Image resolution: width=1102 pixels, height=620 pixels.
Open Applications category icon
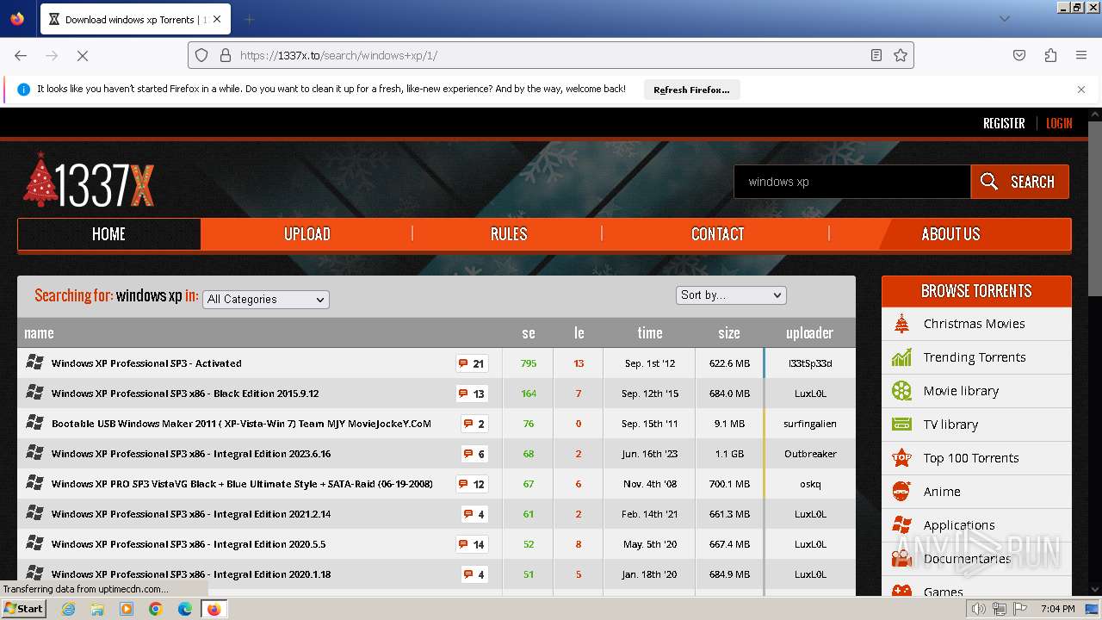coord(901,525)
